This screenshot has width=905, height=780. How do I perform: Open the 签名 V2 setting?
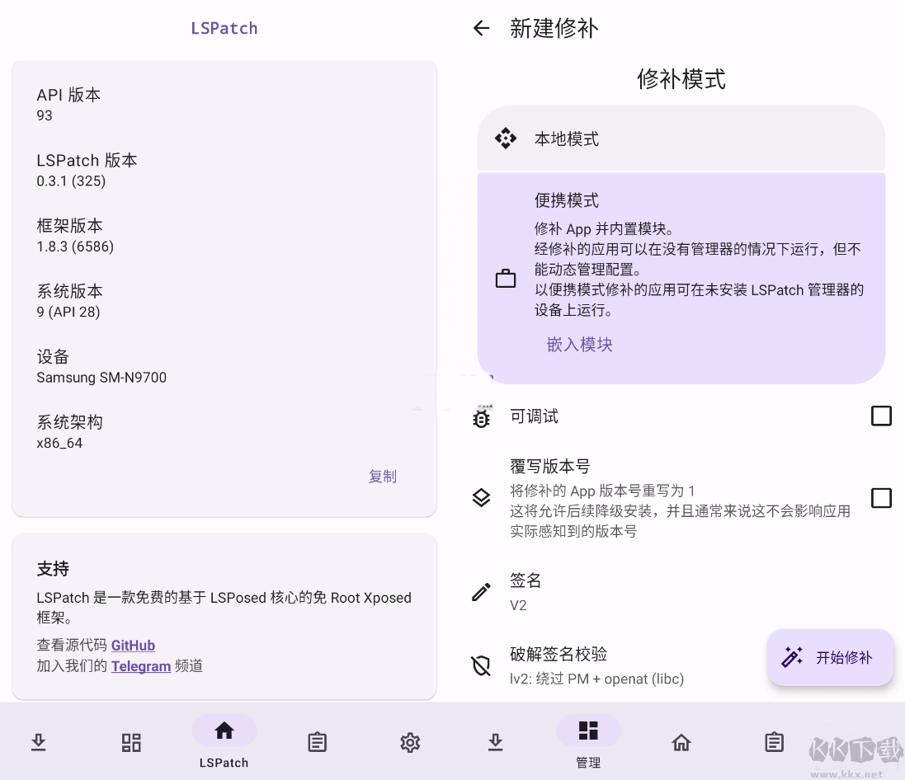click(681, 592)
